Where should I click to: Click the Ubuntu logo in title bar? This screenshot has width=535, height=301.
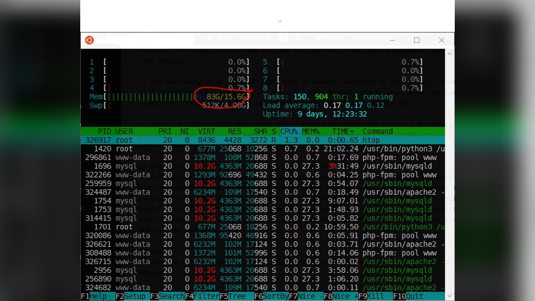[89, 40]
